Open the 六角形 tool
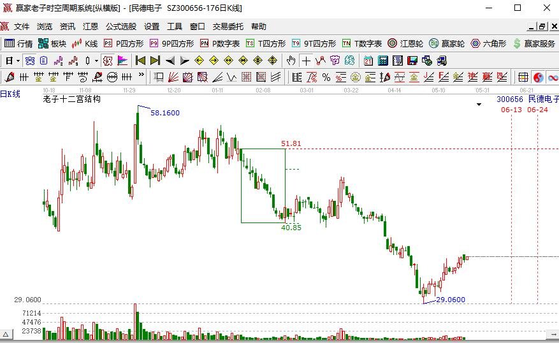Image resolution: width=559 pixels, height=343 pixels. 488,43
